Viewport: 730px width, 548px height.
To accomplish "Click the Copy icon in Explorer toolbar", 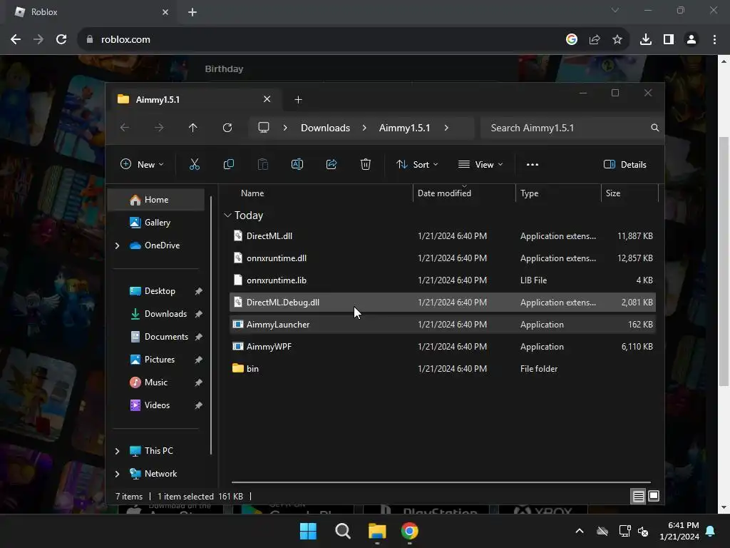I will click(229, 164).
